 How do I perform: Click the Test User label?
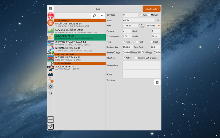click(x=111, y=80)
